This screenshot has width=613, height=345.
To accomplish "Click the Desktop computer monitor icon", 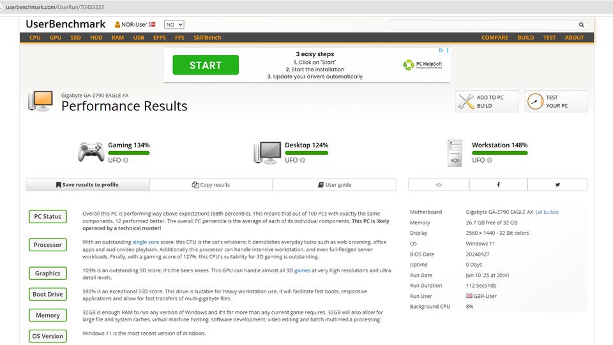I will point(268,152).
